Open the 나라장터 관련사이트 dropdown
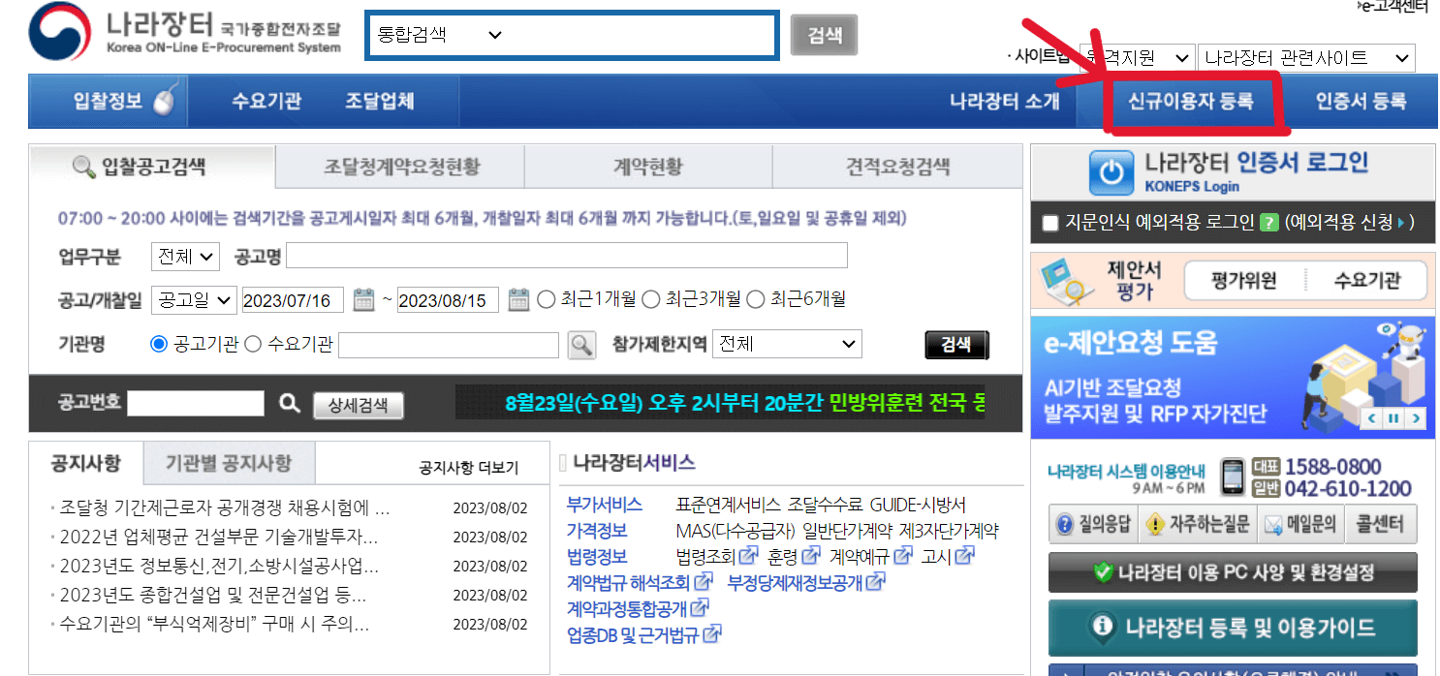The height and width of the screenshot is (676, 1440). pos(1306,57)
